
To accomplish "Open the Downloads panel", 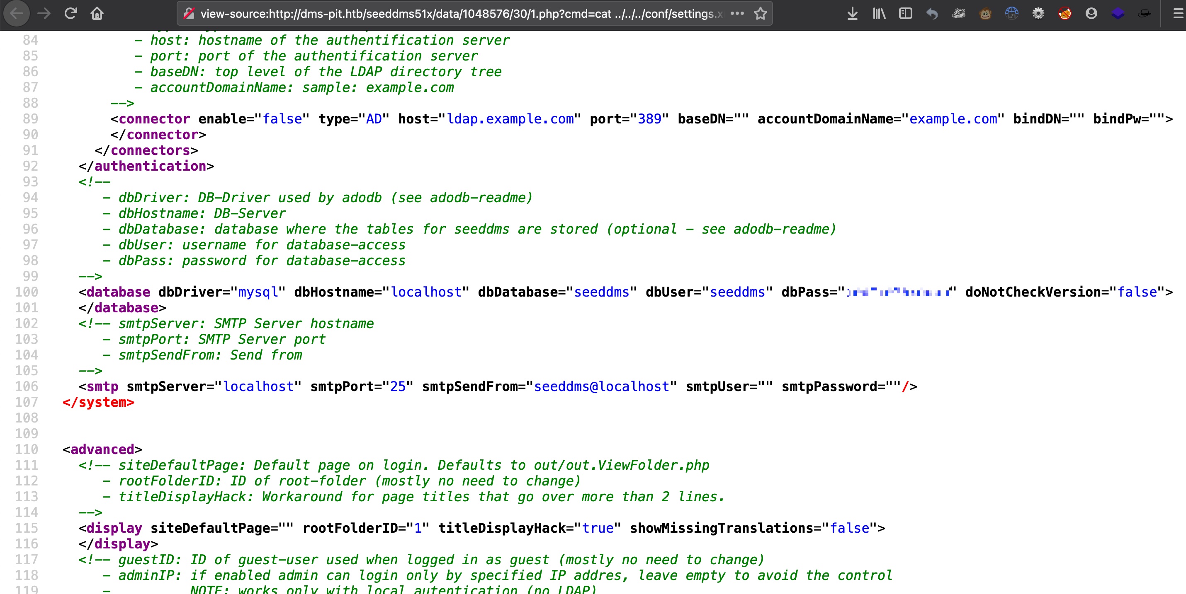I will (x=852, y=13).
